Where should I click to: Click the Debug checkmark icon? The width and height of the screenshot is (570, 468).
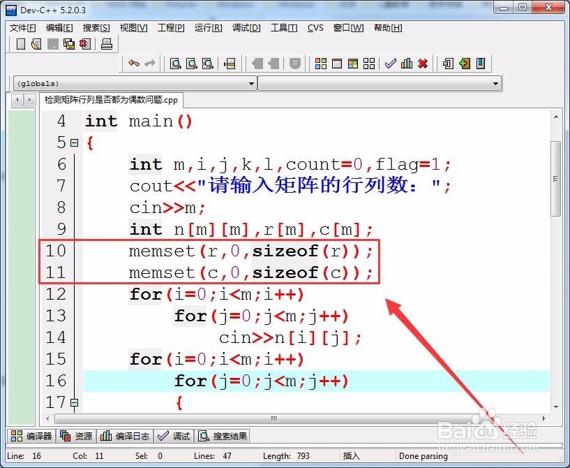[x=391, y=64]
